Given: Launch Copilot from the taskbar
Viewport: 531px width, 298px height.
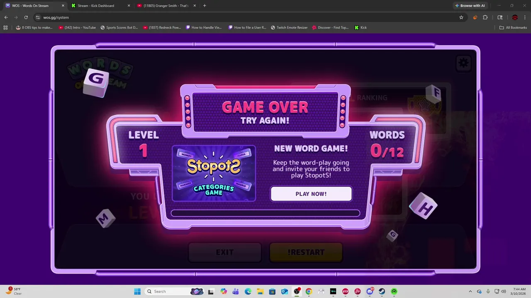Looking at the screenshot, I should click(224, 291).
